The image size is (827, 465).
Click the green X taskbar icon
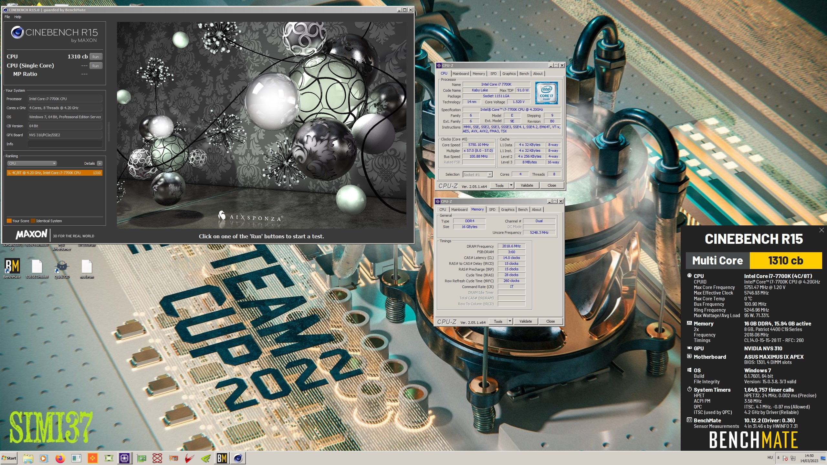(109, 458)
